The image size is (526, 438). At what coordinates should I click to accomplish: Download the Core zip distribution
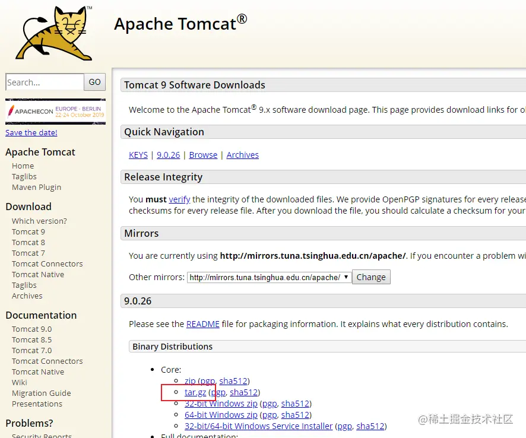[190, 381]
